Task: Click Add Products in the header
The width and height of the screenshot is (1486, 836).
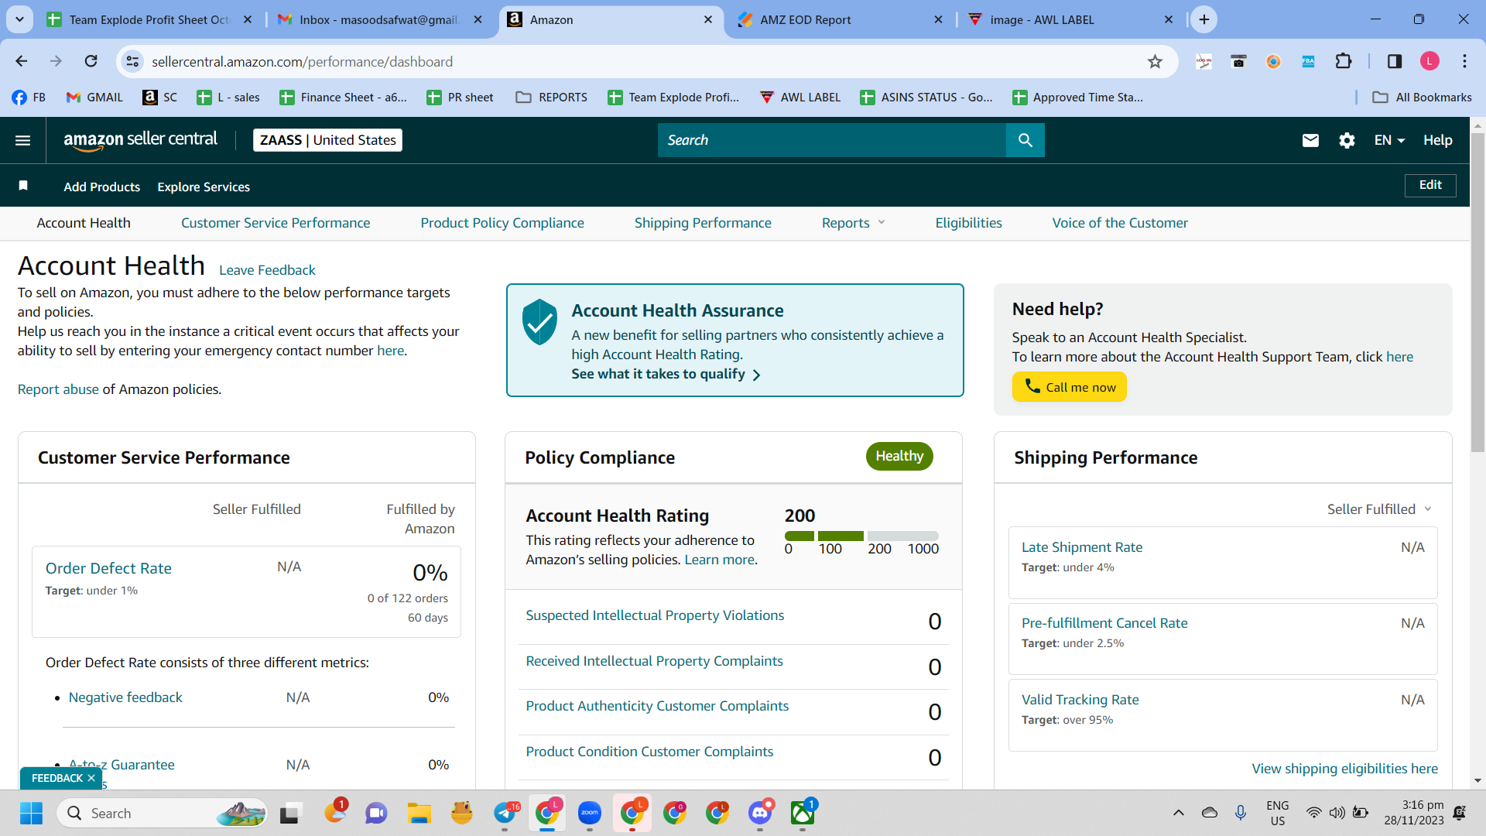Action: click(102, 187)
